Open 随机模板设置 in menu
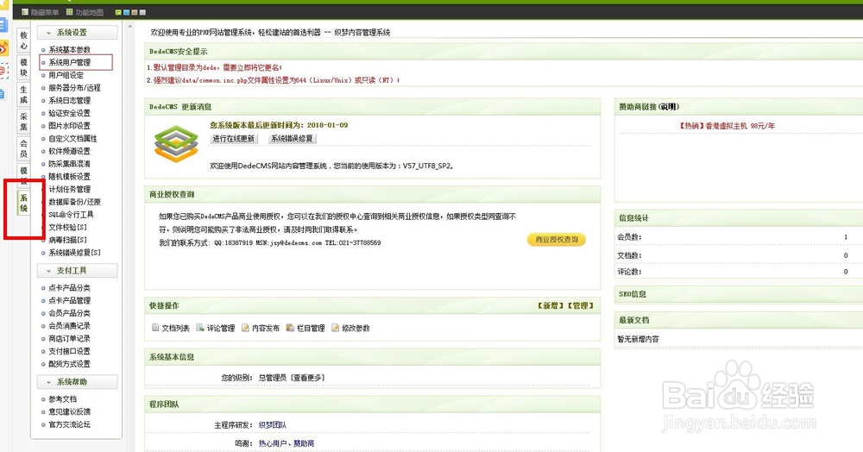The width and height of the screenshot is (863, 452). pyautogui.click(x=69, y=176)
